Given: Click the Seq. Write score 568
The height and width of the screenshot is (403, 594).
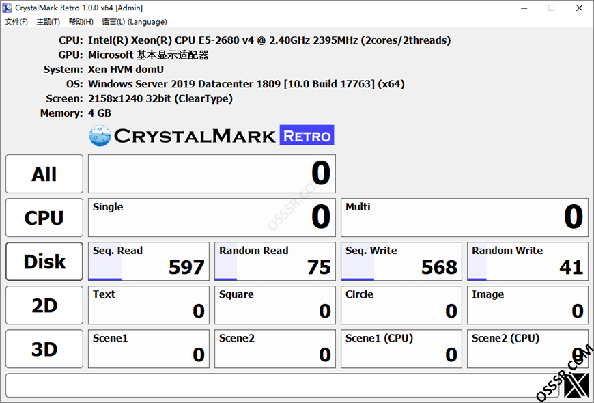Looking at the screenshot, I should (401, 262).
